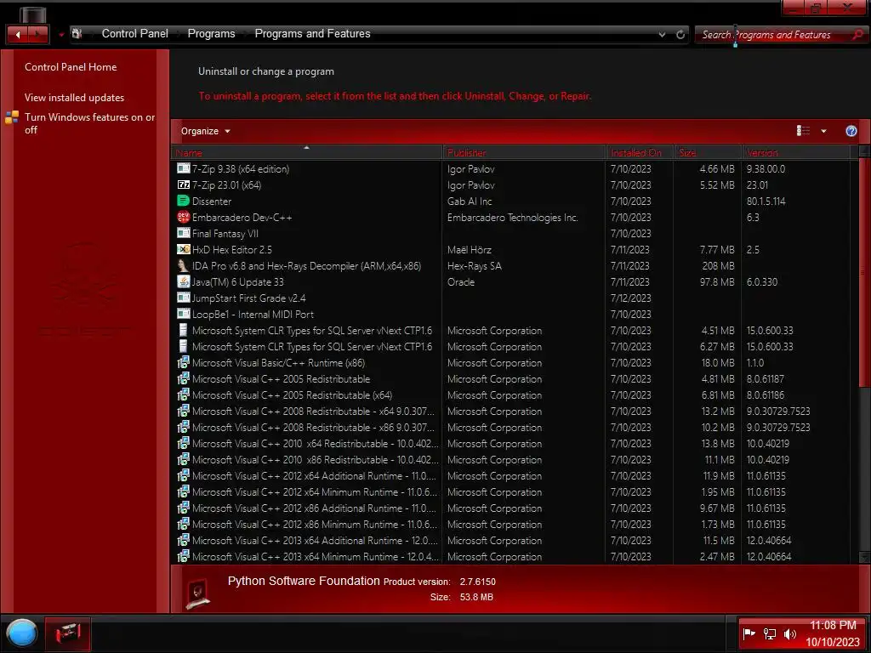Screen dimensions: 871x653
Task: Click the clock showing 11:08 PM
Action: click(x=833, y=625)
